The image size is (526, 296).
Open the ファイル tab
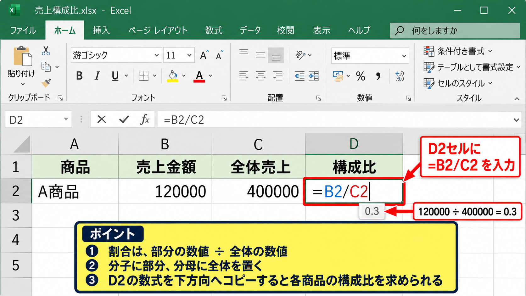[23, 31]
